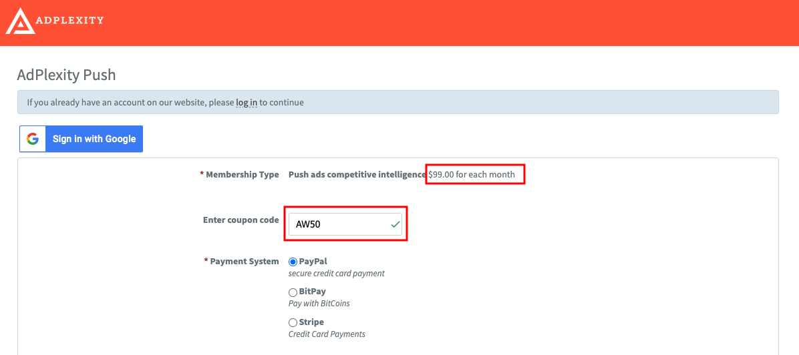Viewport: 799px width, 355px height.
Task: Select the PayPal radio button
Action: pos(293,262)
